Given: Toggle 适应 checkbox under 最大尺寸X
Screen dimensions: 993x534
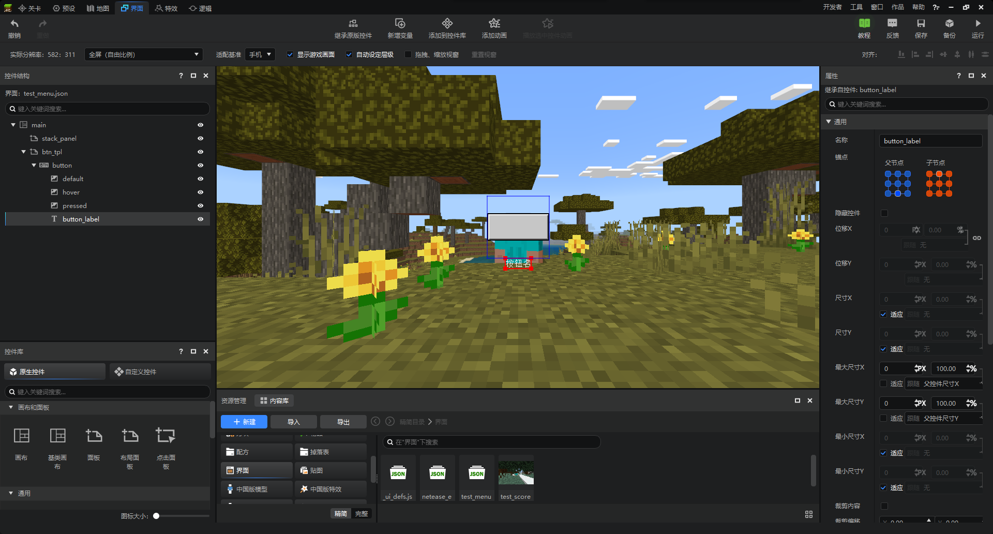Looking at the screenshot, I should click(x=883, y=383).
